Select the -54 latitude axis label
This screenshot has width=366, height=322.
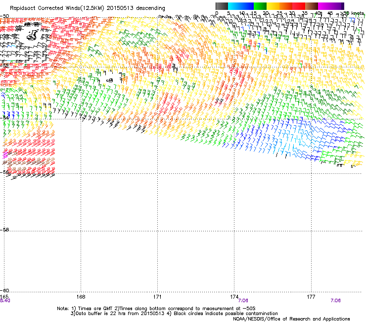4,117
